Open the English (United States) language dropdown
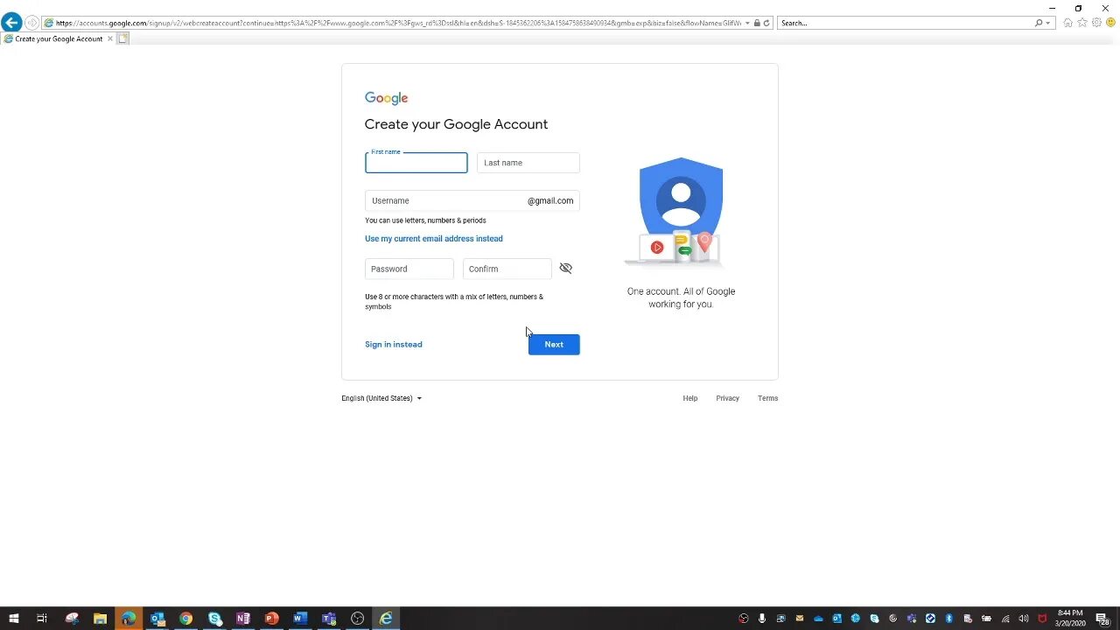The height and width of the screenshot is (630, 1120). point(381,398)
